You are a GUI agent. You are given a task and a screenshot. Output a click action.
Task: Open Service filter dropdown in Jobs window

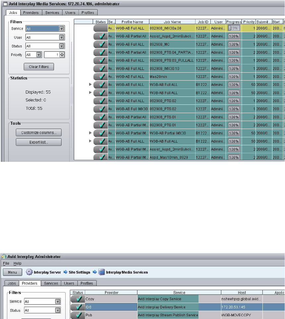62,29
